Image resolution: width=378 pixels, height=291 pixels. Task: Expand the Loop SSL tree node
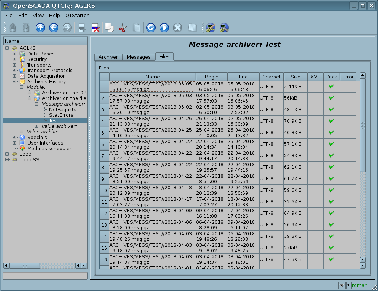(7, 160)
